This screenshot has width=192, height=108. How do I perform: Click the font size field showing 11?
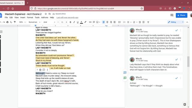(62, 22)
